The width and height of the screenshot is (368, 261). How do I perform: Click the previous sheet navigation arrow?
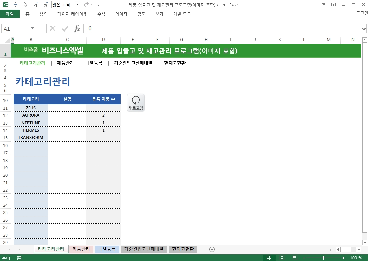[x=10, y=249]
